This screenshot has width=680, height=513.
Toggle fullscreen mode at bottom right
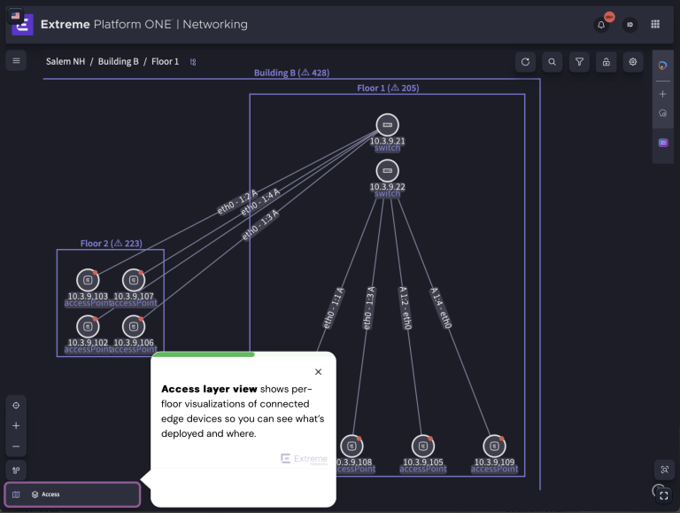click(x=664, y=495)
